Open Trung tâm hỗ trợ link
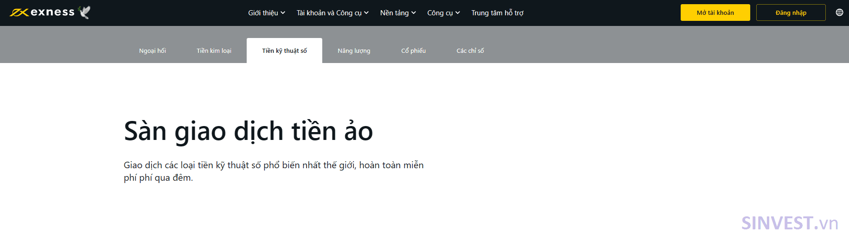The height and width of the screenshot is (234, 849). pyautogui.click(x=497, y=13)
